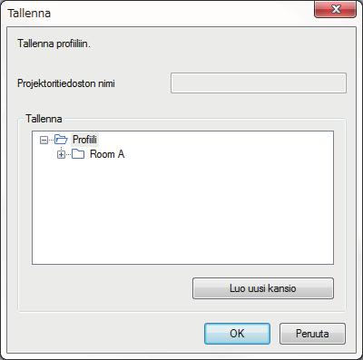Collapse the Profiili root tree node
Image resolution: width=363 pixels, height=360 pixels.
44,140
